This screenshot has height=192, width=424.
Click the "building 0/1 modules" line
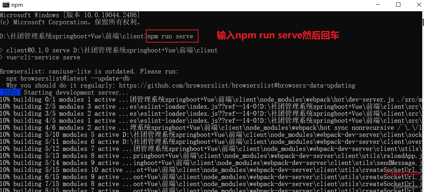coord(211,100)
